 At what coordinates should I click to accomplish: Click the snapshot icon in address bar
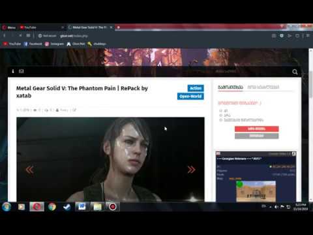pyautogui.click(x=274, y=36)
